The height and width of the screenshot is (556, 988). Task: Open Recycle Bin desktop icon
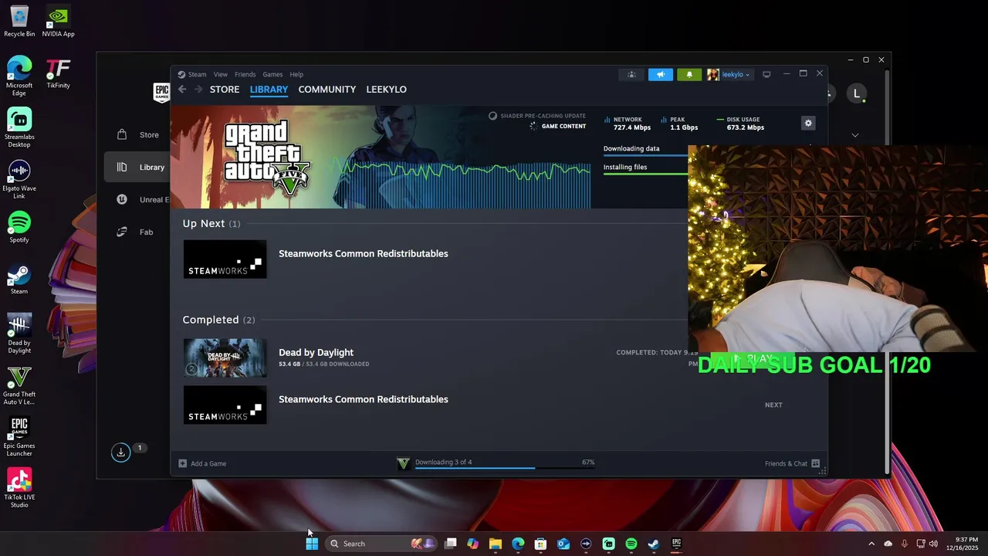point(19,22)
